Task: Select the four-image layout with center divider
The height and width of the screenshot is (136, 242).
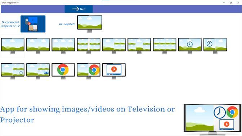Action: point(89,46)
